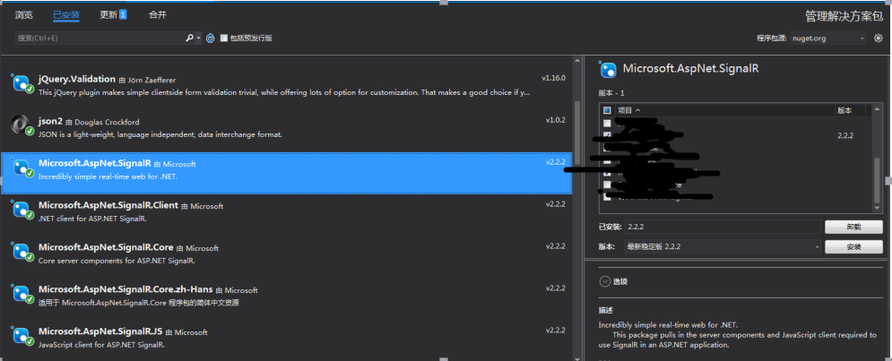Toggle 包括预发行版 checkbox
Screen dimensions: 892x361
pyautogui.click(x=224, y=39)
